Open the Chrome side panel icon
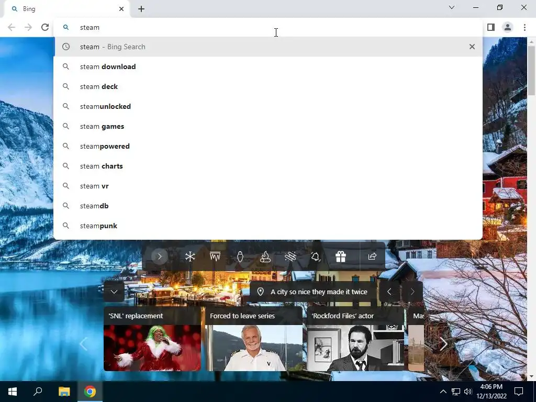The height and width of the screenshot is (402, 536). [x=491, y=27]
